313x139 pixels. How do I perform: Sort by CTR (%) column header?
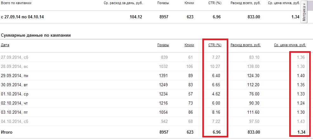tap(215, 45)
